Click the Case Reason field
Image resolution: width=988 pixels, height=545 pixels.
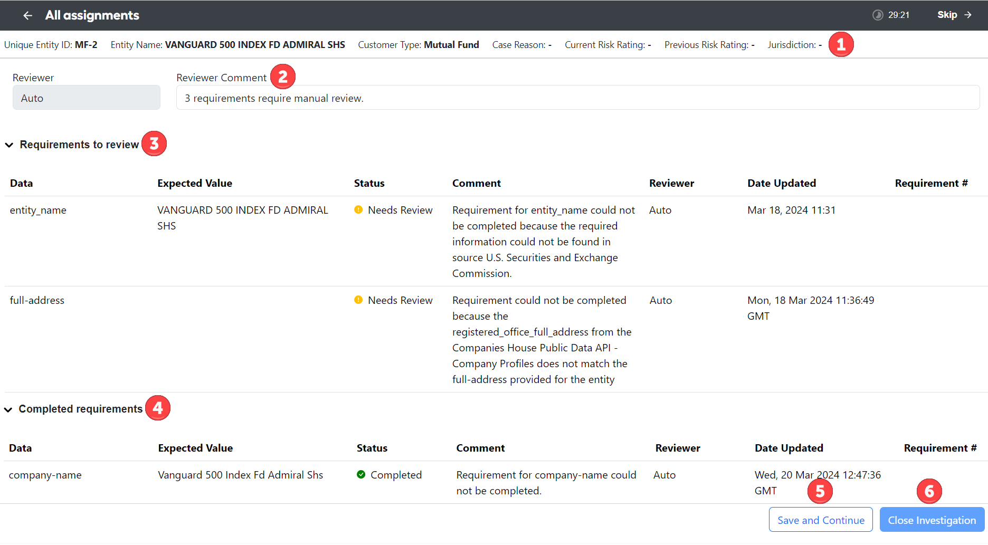(522, 45)
